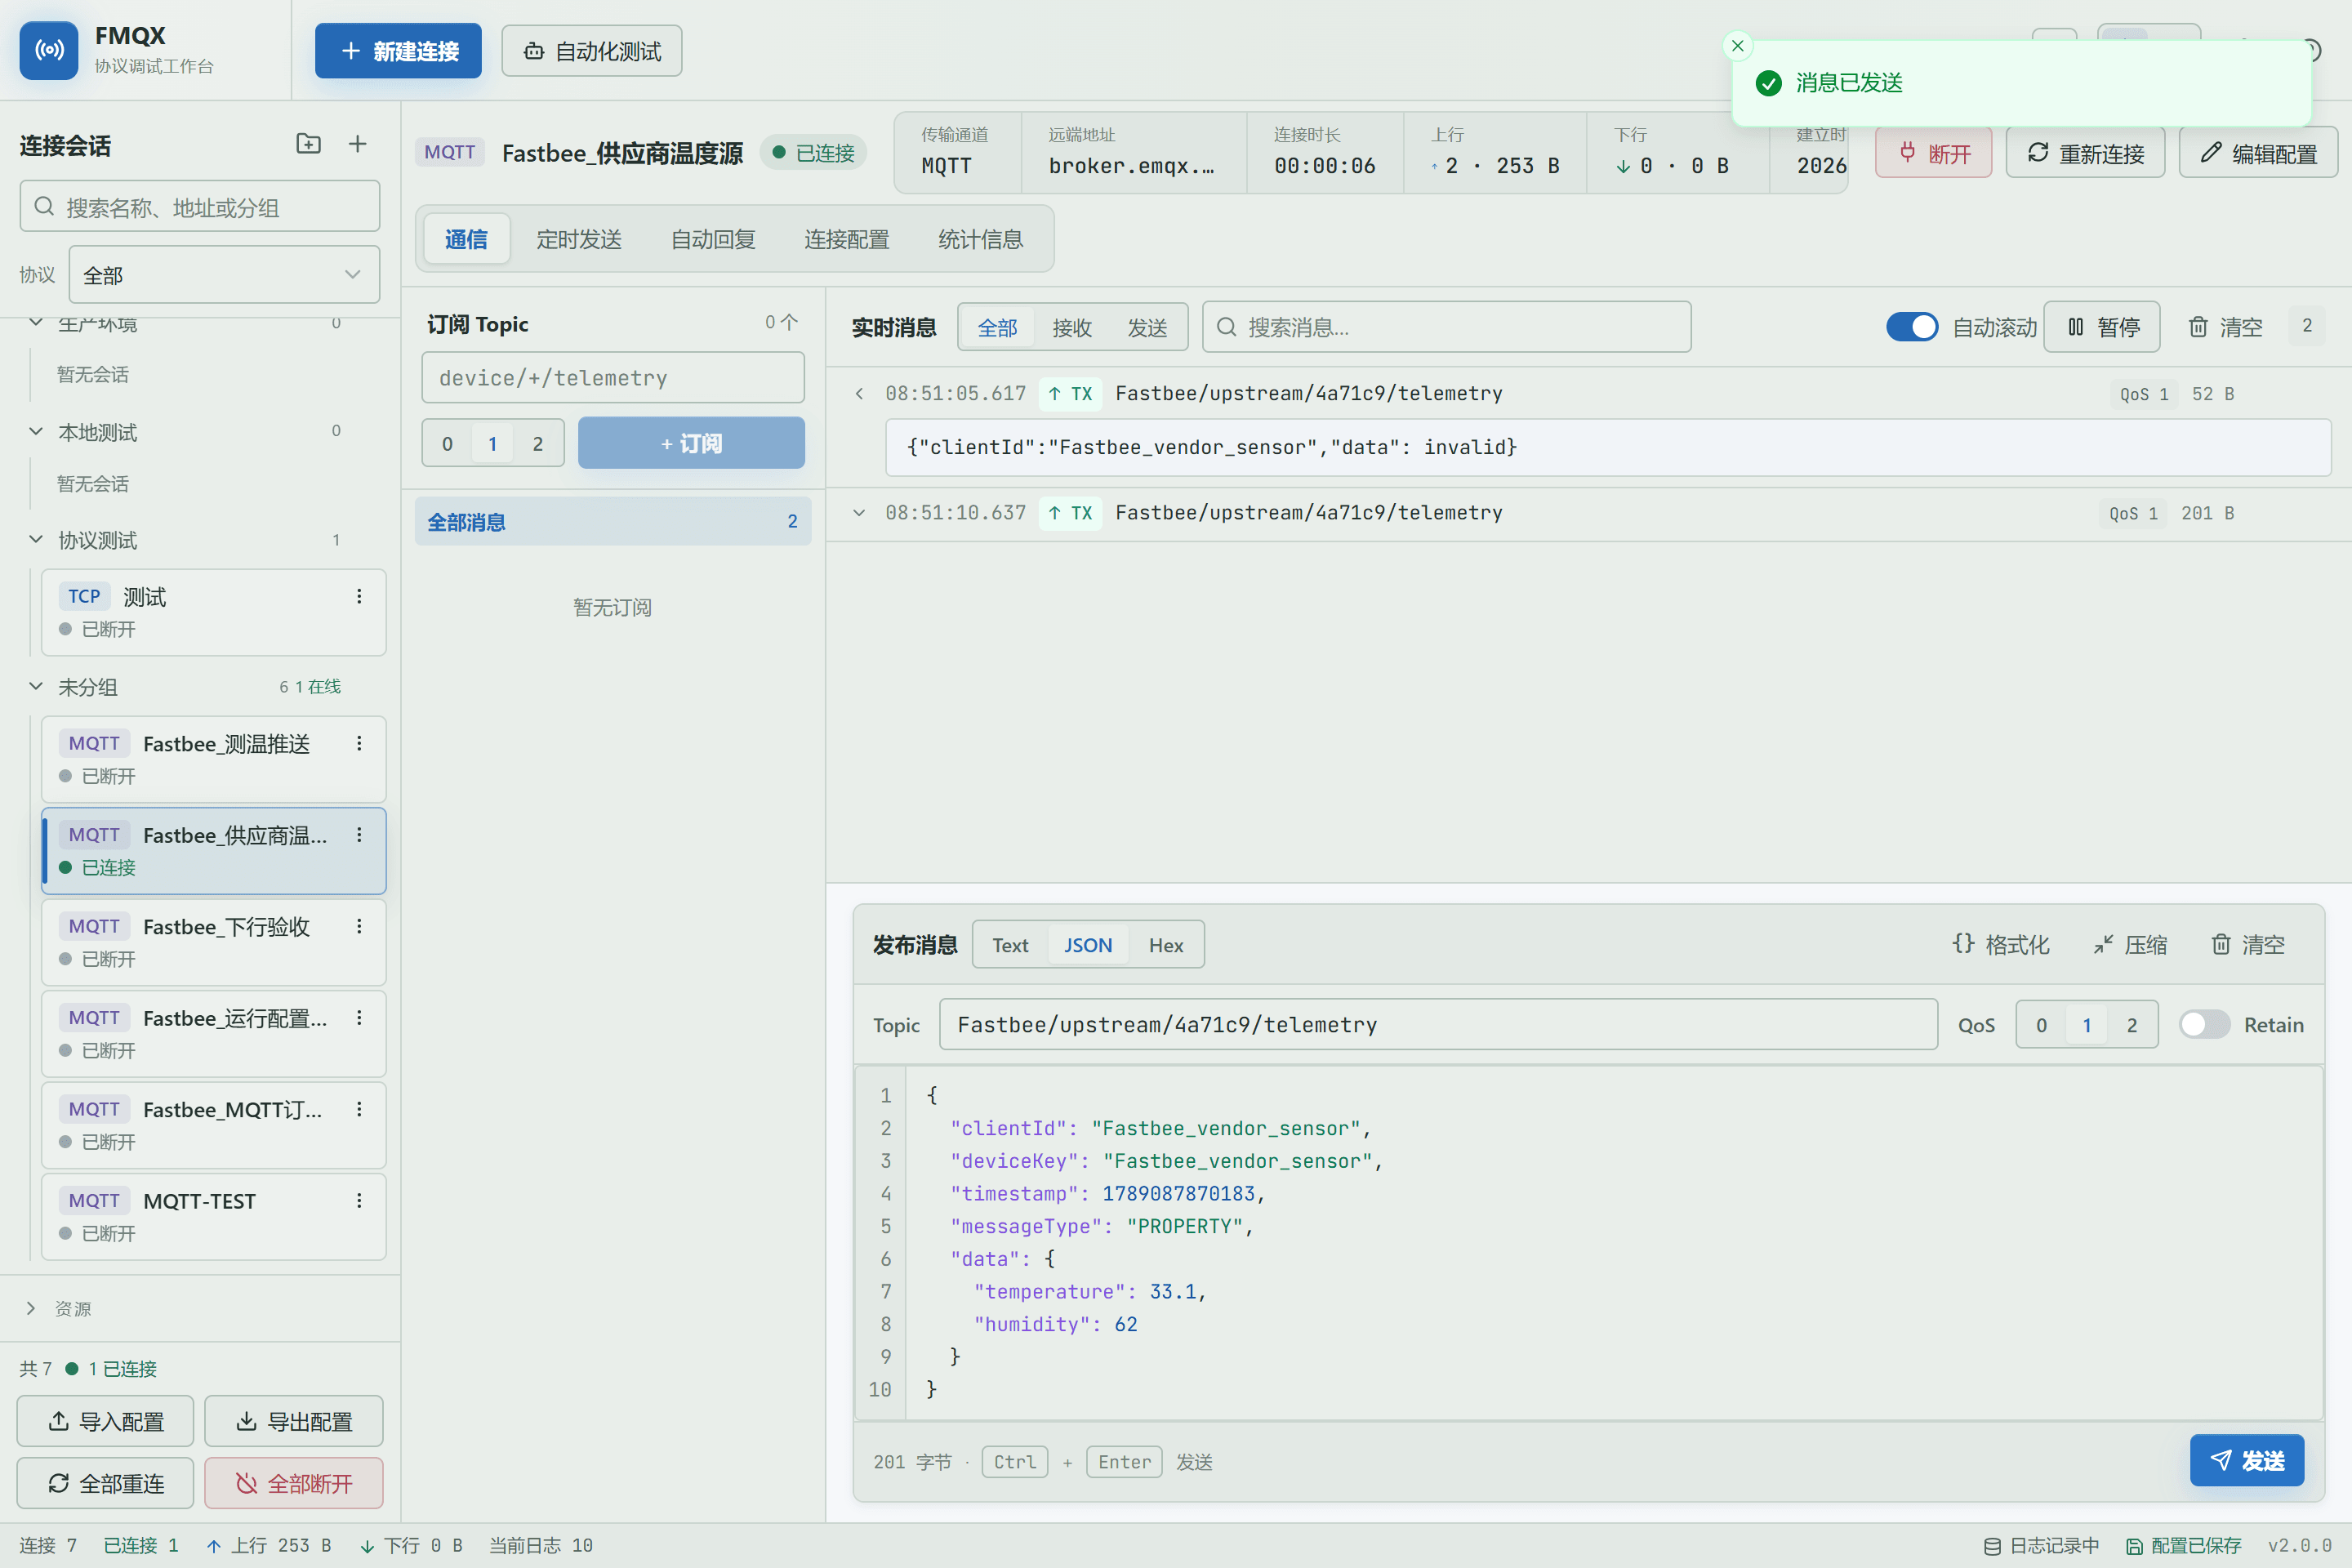Collapse the 未分组 group
Viewport: 2352px width, 1568px height.
pos(36,686)
